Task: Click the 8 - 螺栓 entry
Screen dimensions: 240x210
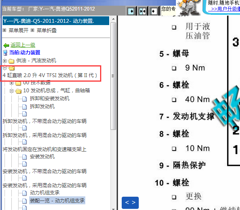Action: click(x=174, y=134)
